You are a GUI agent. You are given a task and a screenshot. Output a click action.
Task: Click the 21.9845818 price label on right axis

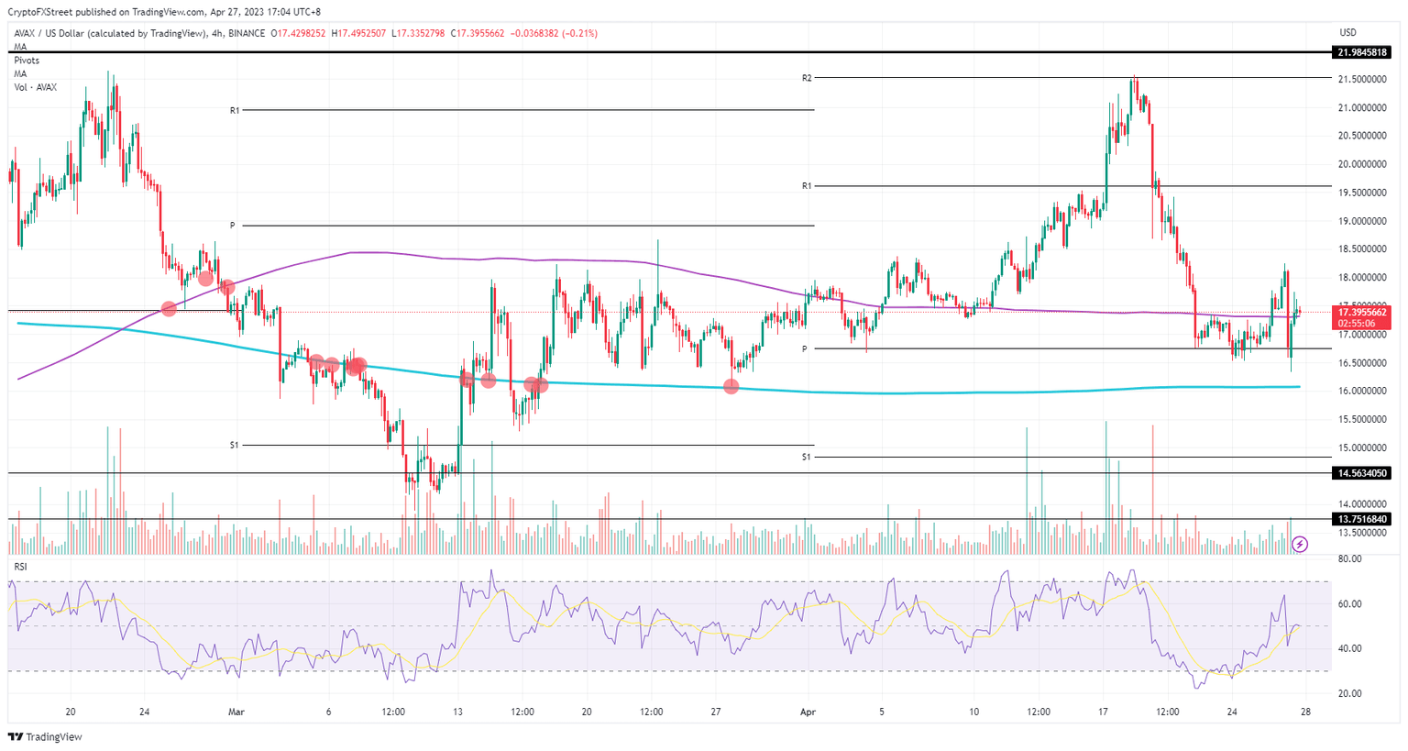point(1363,52)
